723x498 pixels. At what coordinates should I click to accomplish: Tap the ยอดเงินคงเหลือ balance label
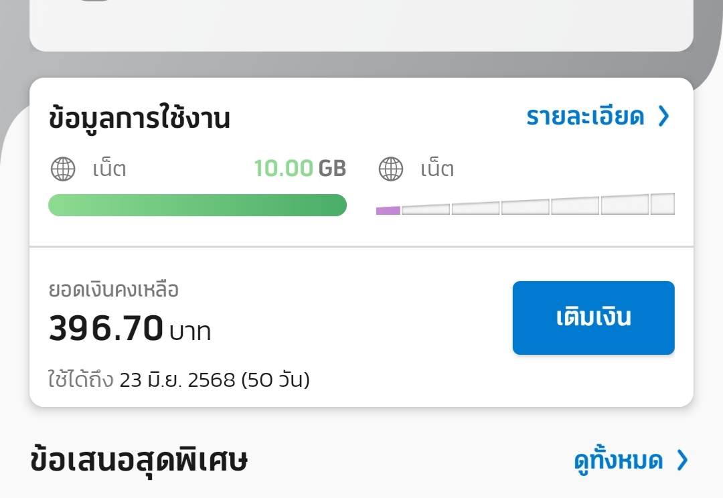click(x=113, y=290)
